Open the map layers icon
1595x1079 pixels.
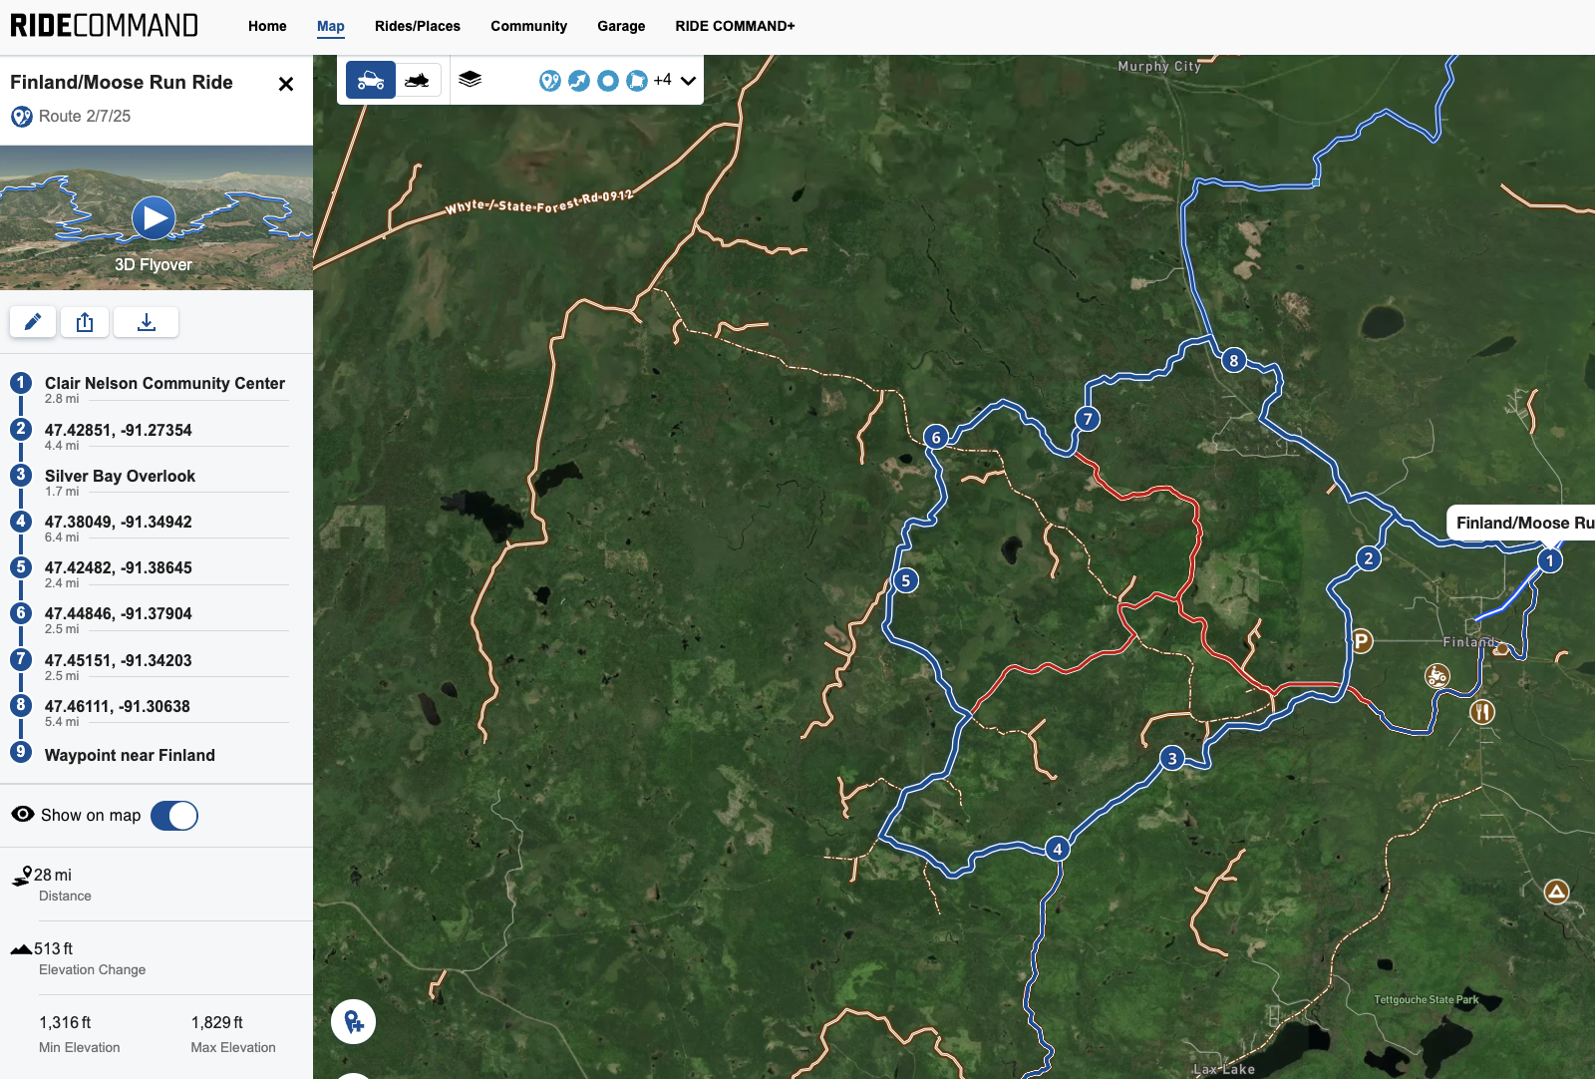[x=471, y=79]
